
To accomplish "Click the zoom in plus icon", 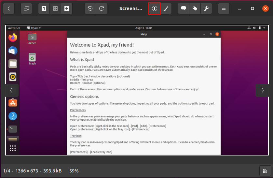I will [67, 8].
